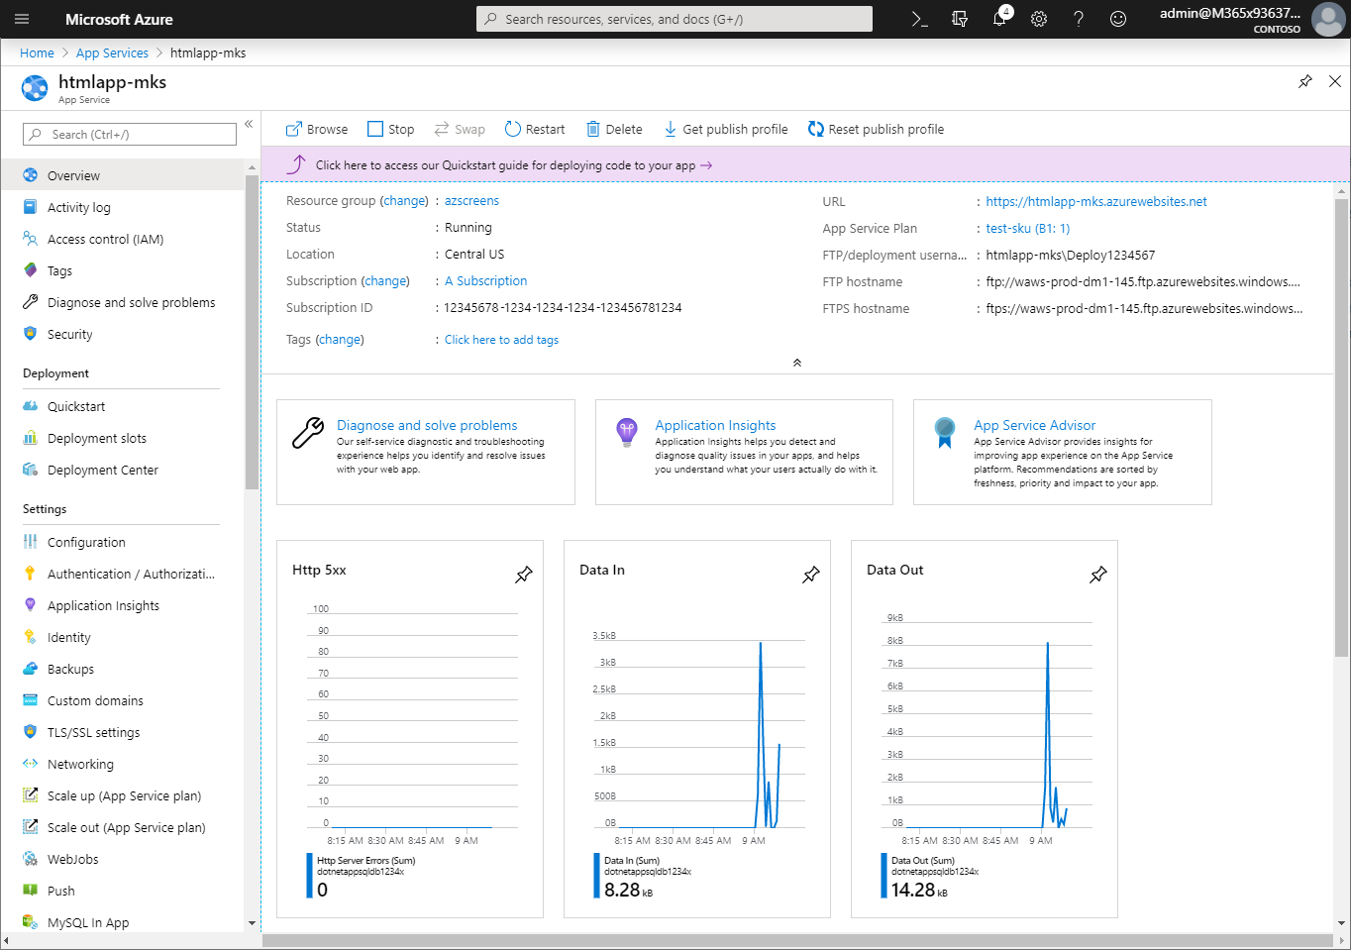This screenshot has width=1351, height=950.
Task: Click the feedback smiley icon
Action: click(1118, 19)
